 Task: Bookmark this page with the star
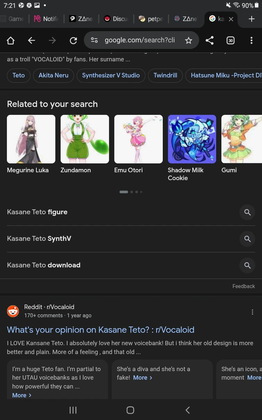[188, 41]
